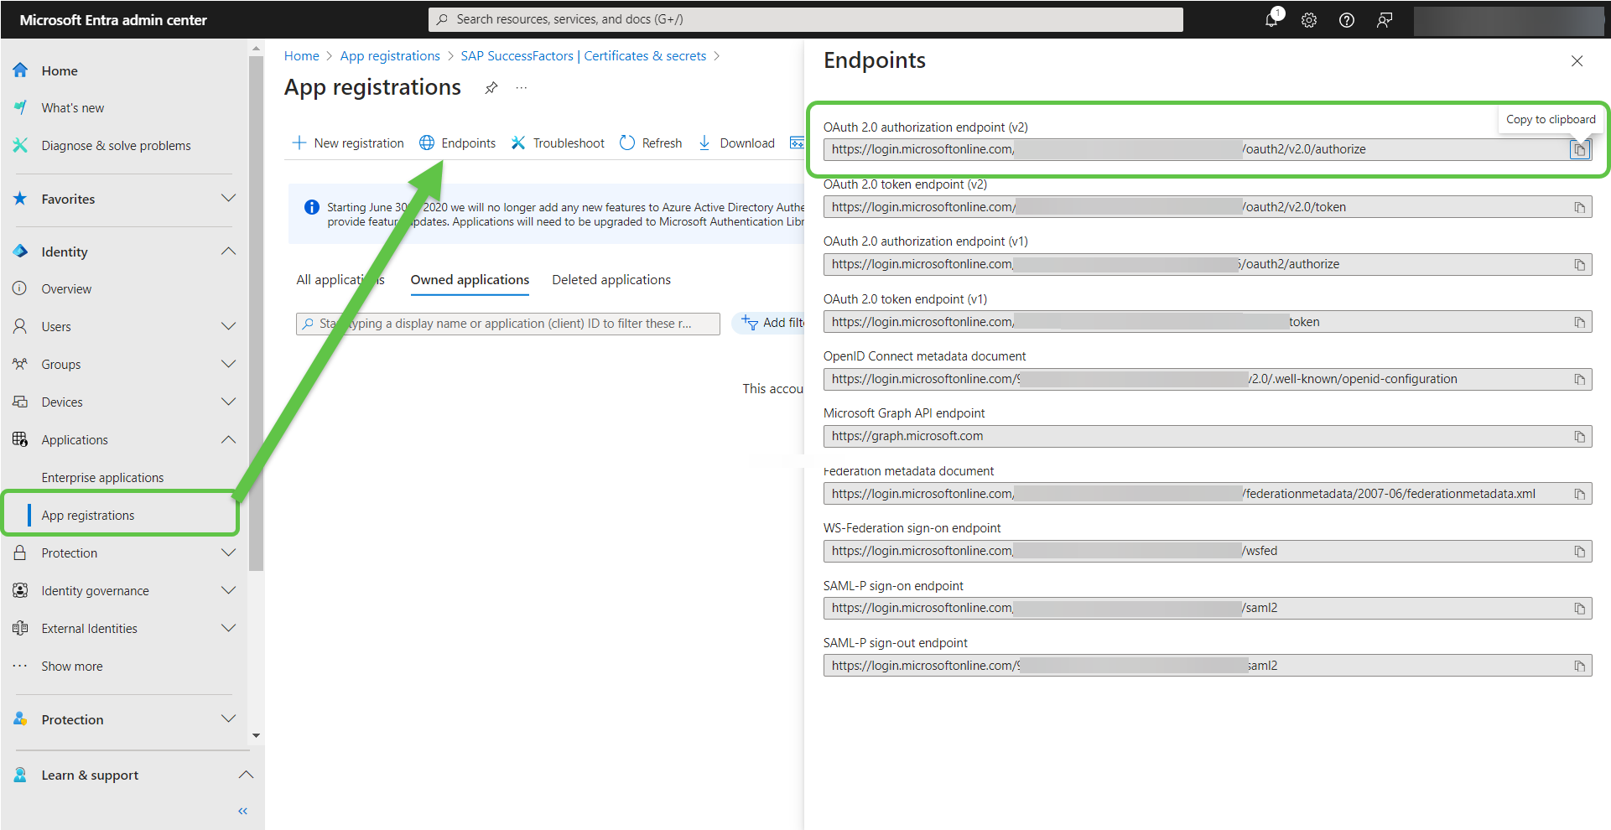Screen dimensions: 1611x830
Task: Open notifications bell
Action: tap(1272, 19)
